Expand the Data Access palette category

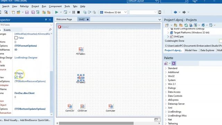point(166,92)
